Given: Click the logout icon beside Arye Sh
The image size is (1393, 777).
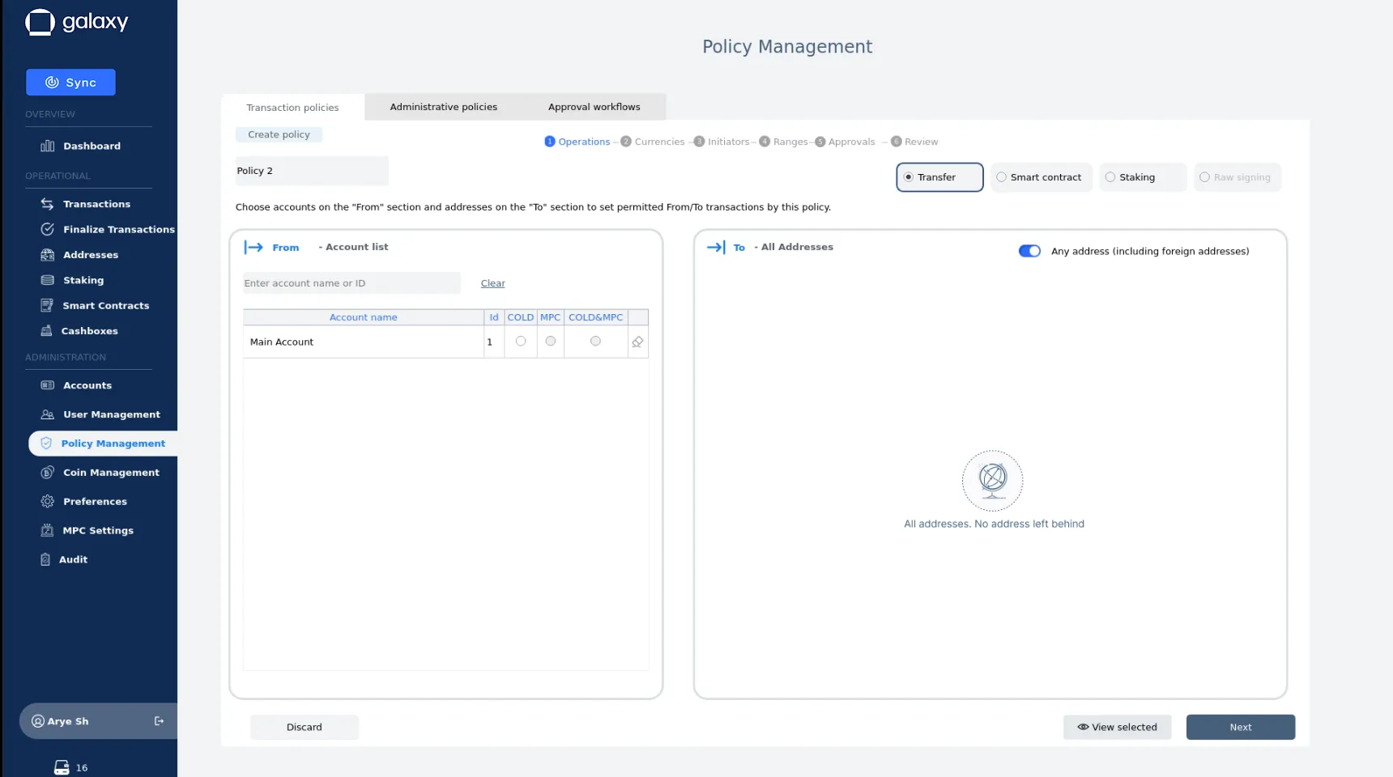Looking at the screenshot, I should point(159,721).
